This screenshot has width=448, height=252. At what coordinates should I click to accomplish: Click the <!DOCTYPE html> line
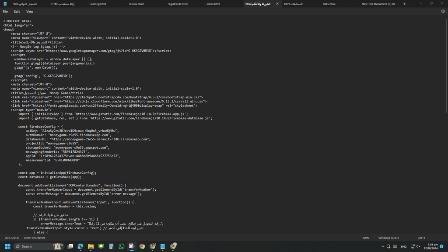17,21
